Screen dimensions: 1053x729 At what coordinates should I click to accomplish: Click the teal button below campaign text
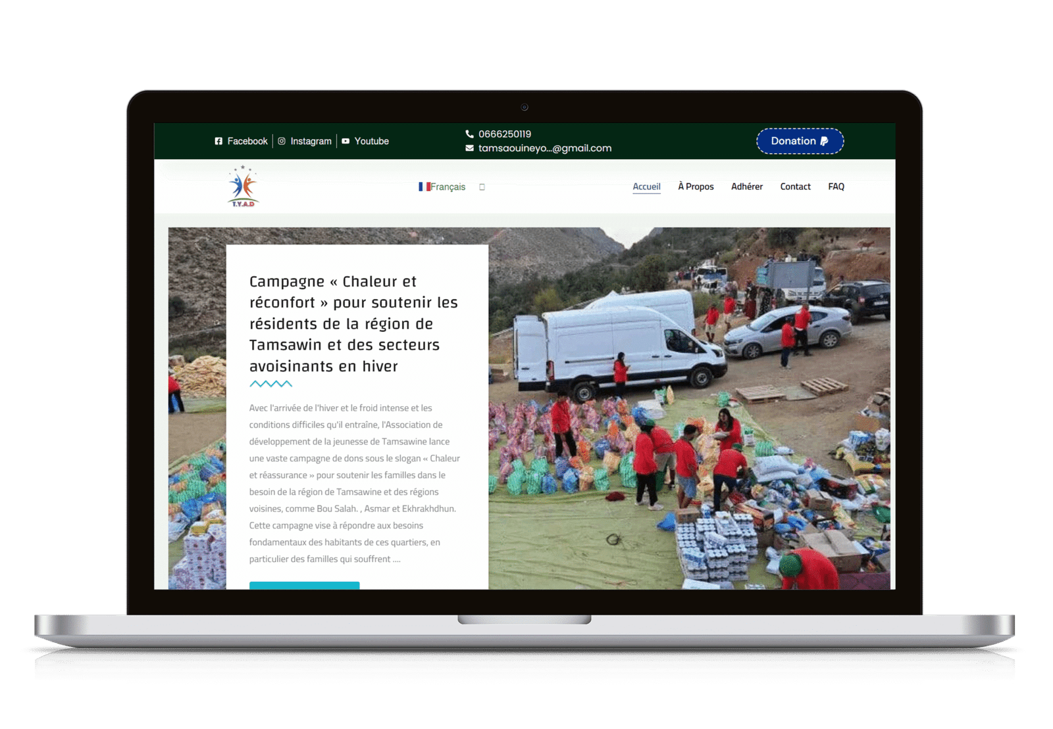pyautogui.click(x=304, y=585)
